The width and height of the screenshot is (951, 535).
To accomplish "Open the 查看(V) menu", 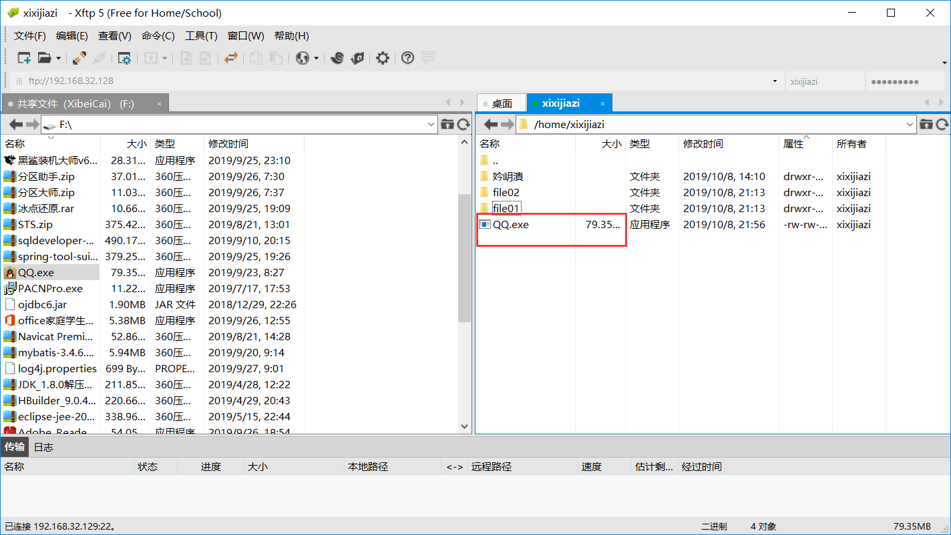I will (x=115, y=36).
